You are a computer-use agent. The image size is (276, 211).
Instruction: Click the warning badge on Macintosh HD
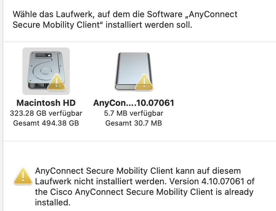click(57, 82)
